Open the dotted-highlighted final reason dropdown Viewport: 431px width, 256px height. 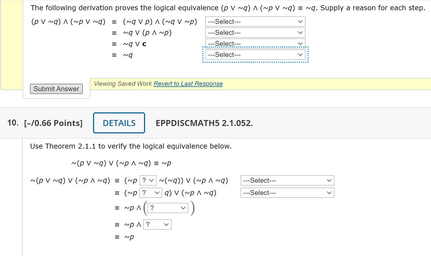coord(255,54)
